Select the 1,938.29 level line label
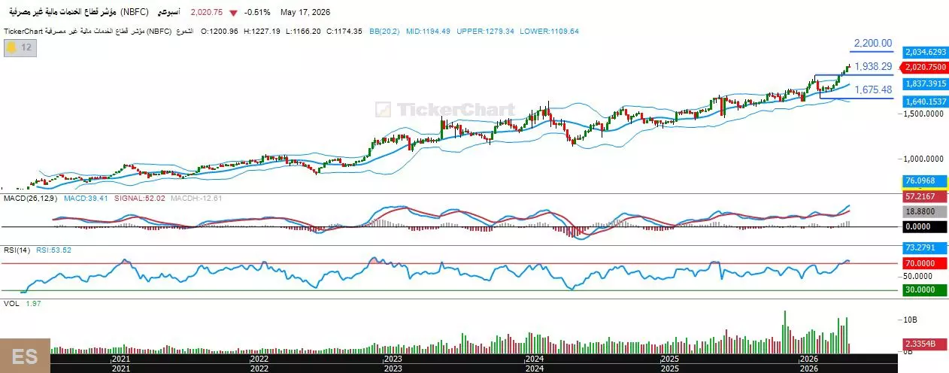This screenshot has width=949, height=373. click(x=872, y=66)
